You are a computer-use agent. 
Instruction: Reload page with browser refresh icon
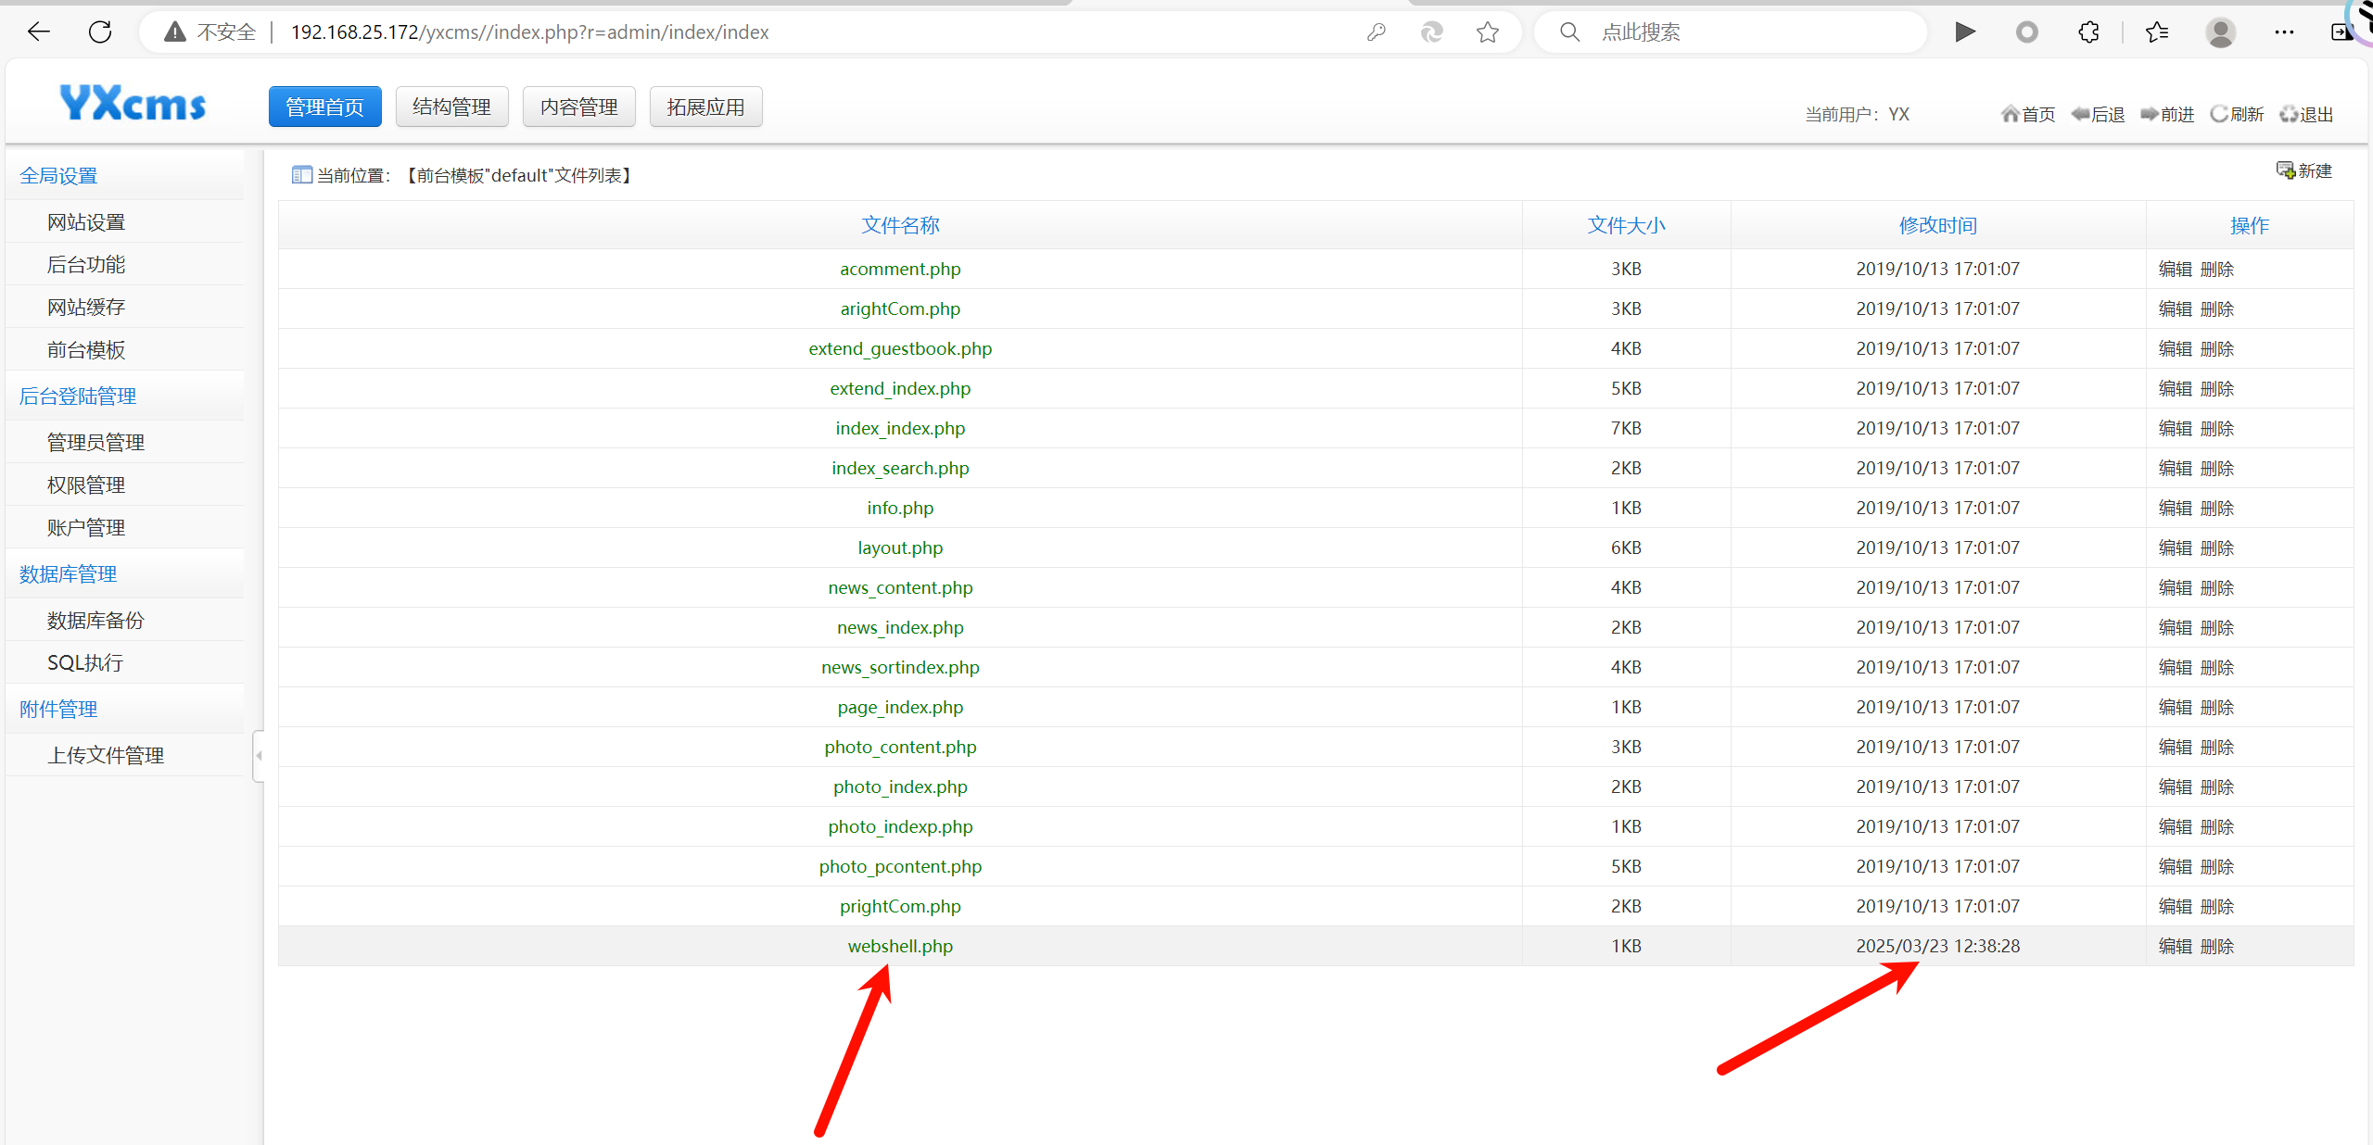pos(100,32)
